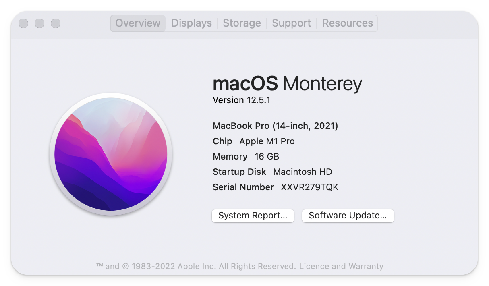Open the Resources tab
The image size is (489, 286).
tap(347, 23)
